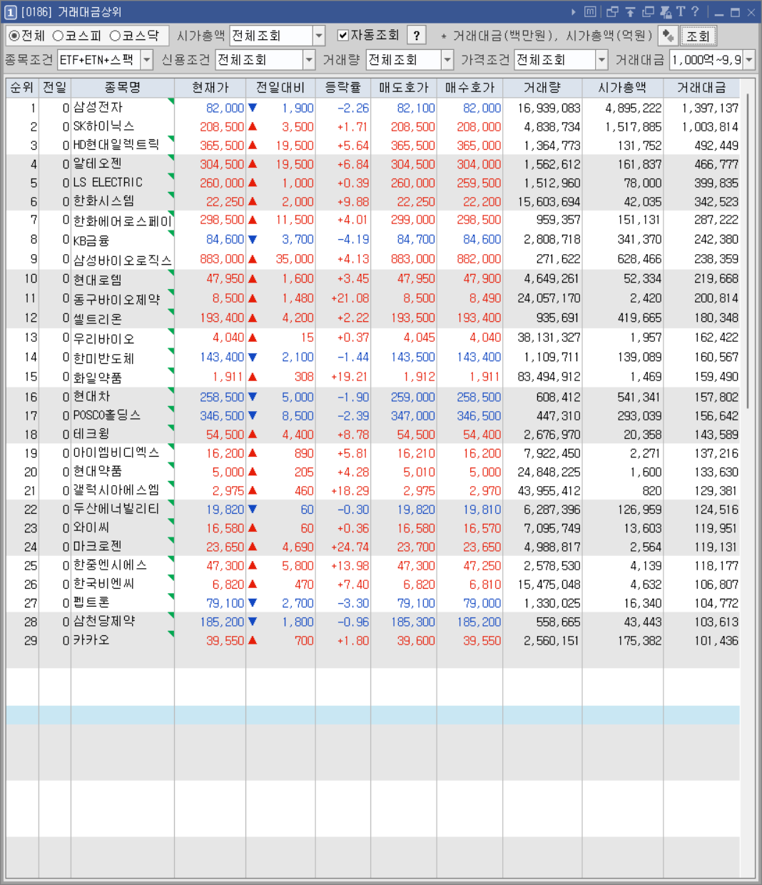Select the 한화시스템 stock name

[x=103, y=201]
